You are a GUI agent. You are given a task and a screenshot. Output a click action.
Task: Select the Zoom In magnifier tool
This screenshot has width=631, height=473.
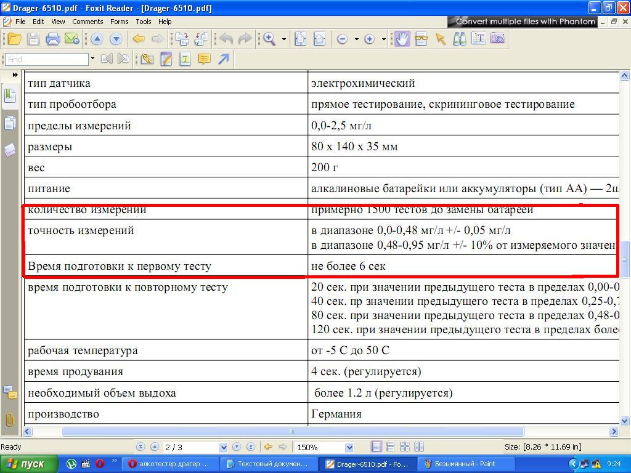[269, 39]
